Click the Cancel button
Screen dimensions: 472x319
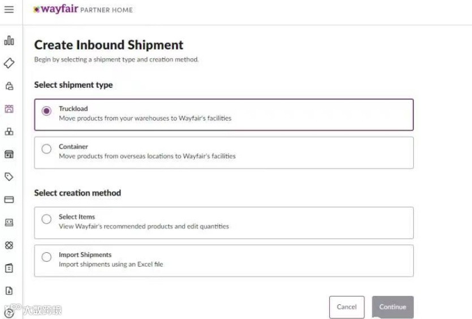coord(346,307)
